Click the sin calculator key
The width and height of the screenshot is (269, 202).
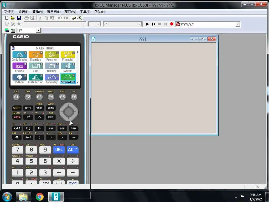(51, 128)
